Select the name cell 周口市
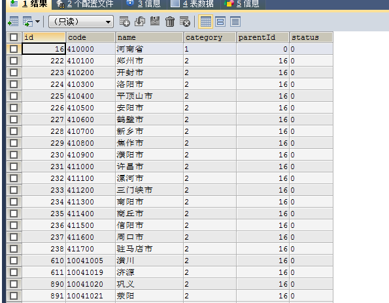Image resolution: width=389 pixels, height=303 pixels. pos(149,237)
